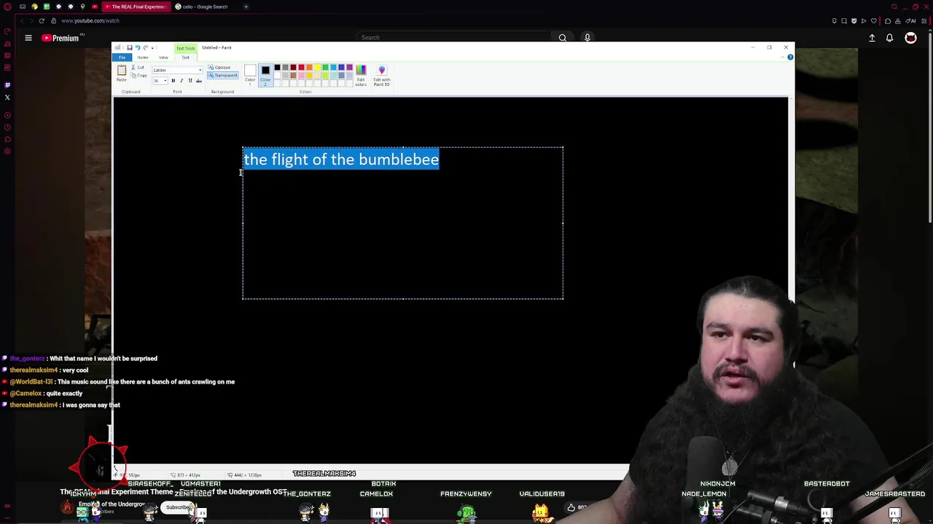Viewport: 933px width, 524px height.
Task: Click the Copy icon in Paint
Action: click(133, 76)
